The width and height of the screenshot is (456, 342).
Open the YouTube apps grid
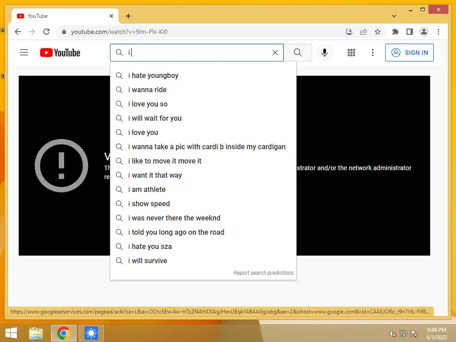pyautogui.click(x=351, y=53)
